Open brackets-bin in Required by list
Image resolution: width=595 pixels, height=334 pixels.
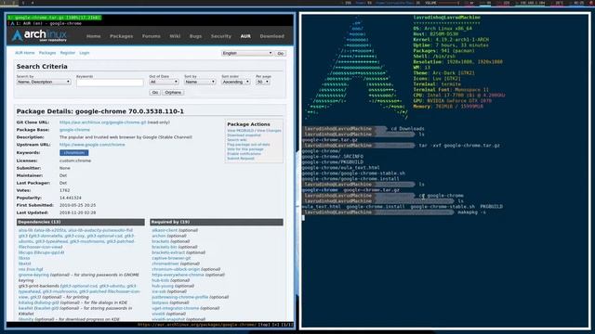[165, 247]
